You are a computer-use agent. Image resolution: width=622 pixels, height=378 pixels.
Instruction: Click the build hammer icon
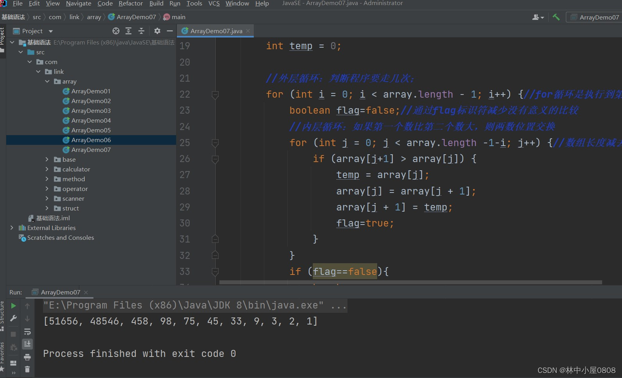[556, 17]
